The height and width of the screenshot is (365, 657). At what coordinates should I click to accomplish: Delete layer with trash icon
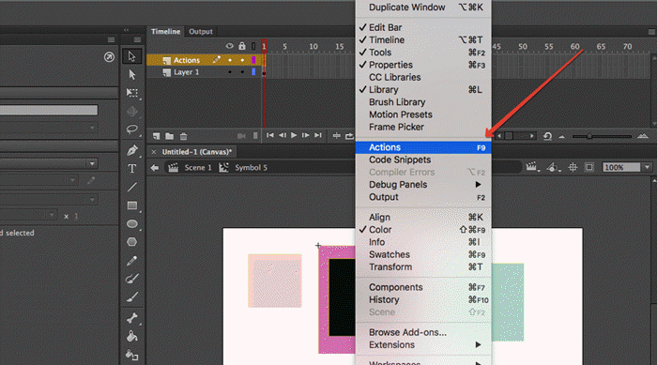pyautogui.click(x=183, y=136)
